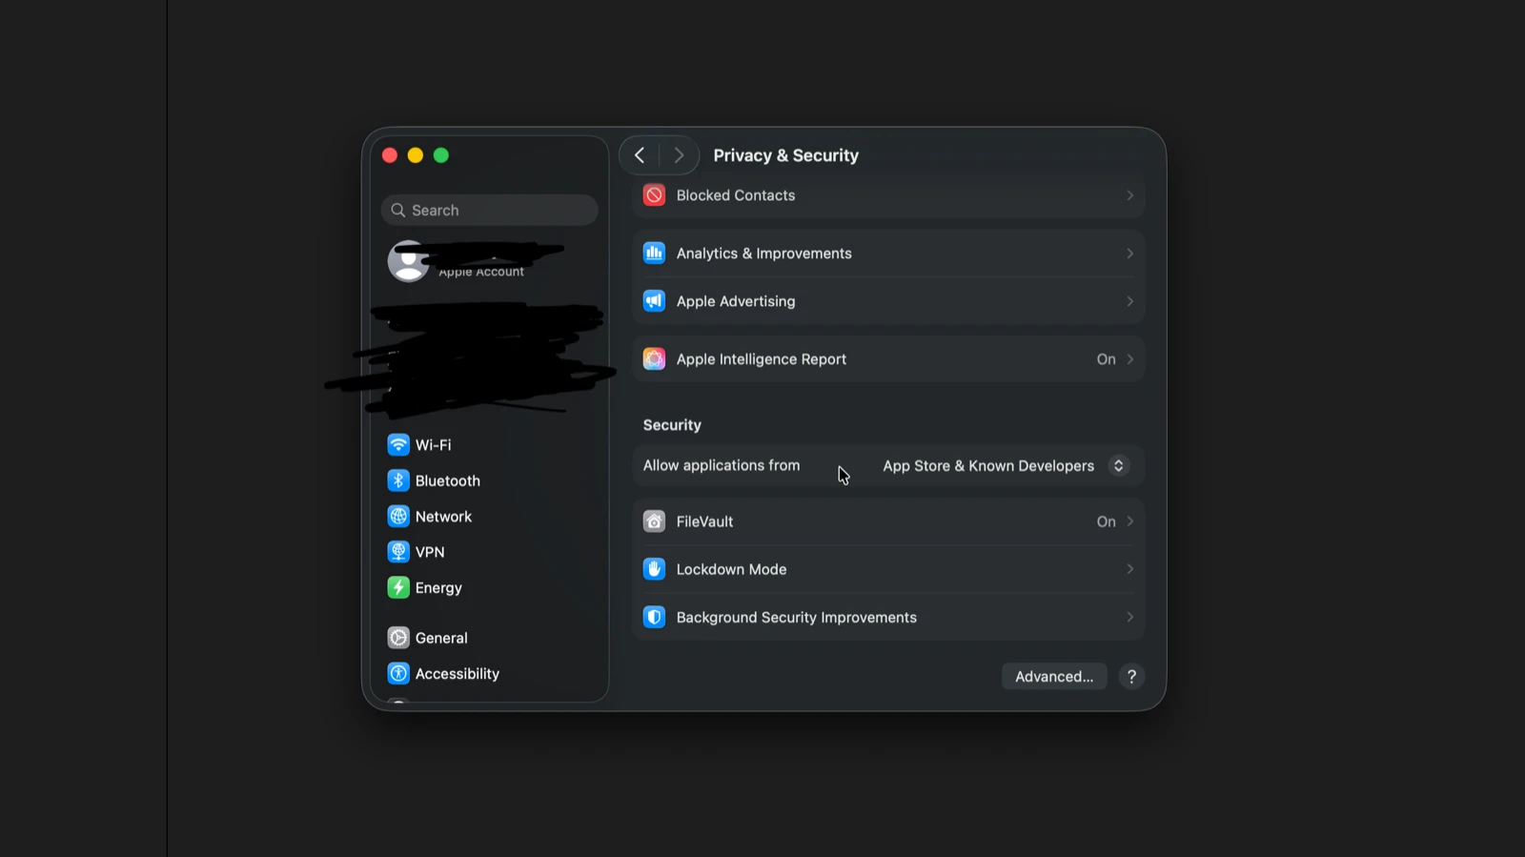Click the Lockdown Mode hand icon
This screenshot has width=1525, height=857.
(654, 569)
